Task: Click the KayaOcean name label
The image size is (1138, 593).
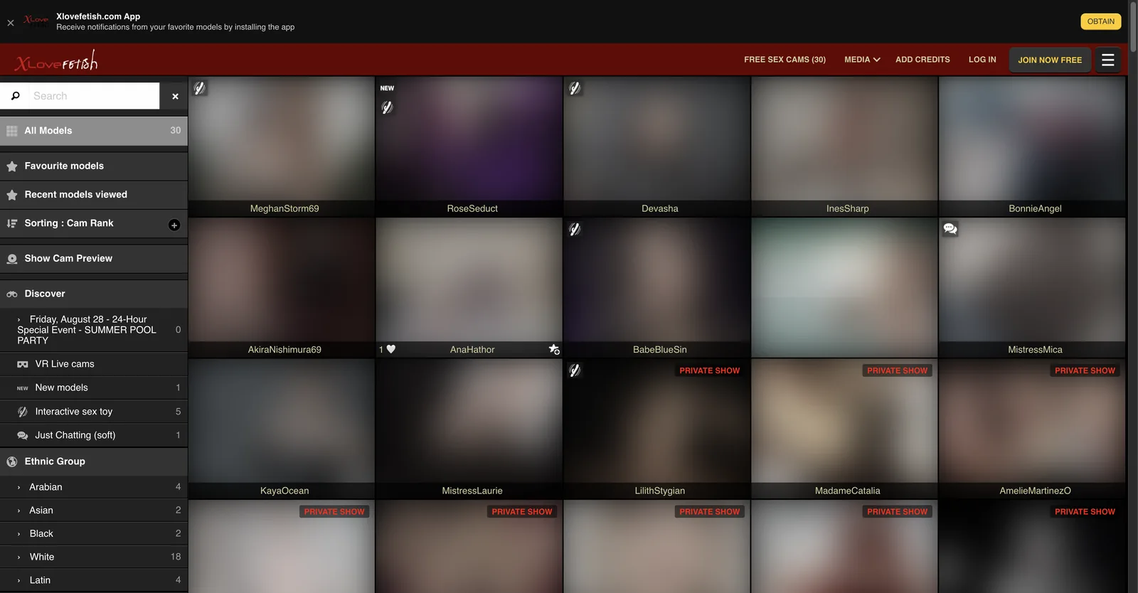Action: tap(284, 491)
